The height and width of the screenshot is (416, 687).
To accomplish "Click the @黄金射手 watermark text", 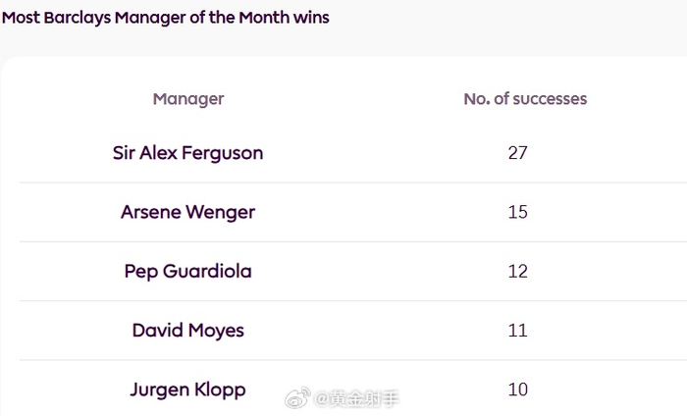I will [357, 398].
